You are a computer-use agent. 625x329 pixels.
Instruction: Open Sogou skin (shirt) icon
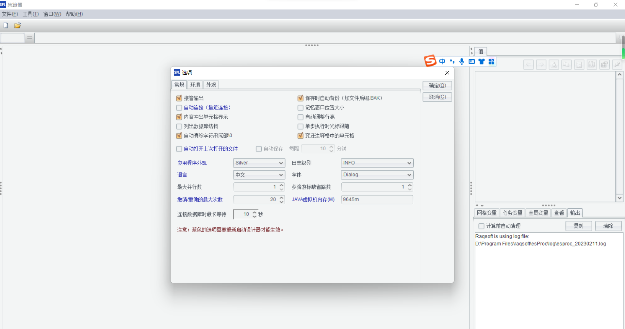(x=481, y=61)
